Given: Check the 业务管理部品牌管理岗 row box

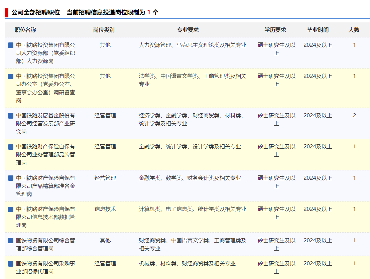Looking at the screenshot, I should coord(11,147).
